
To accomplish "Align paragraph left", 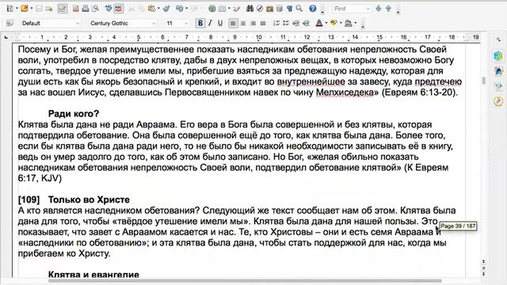I will click(233, 23).
